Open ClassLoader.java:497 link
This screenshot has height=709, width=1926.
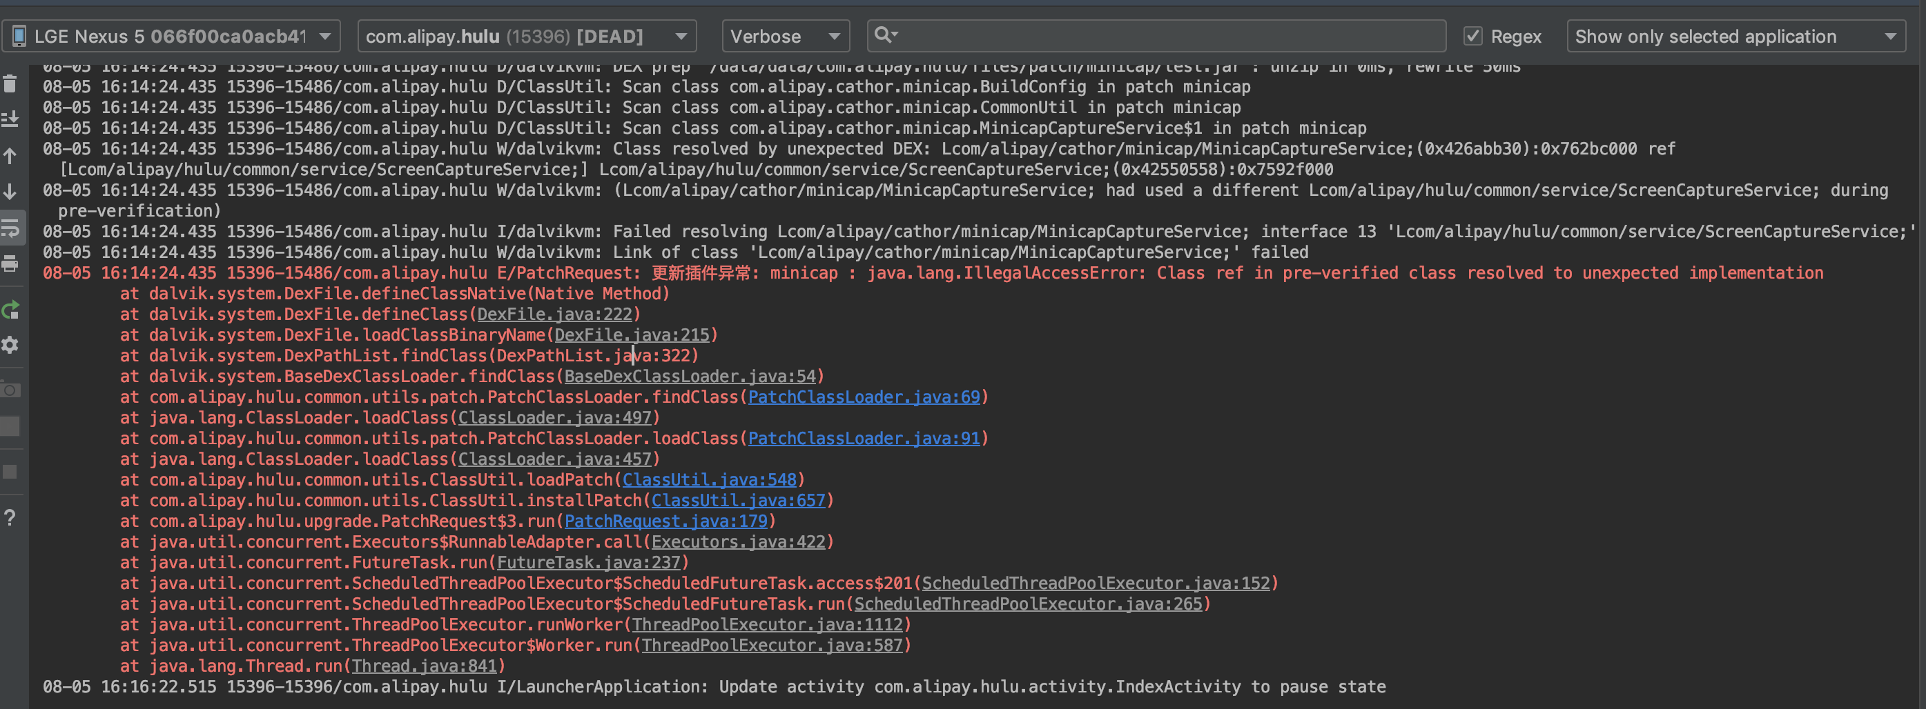coord(555,418)
